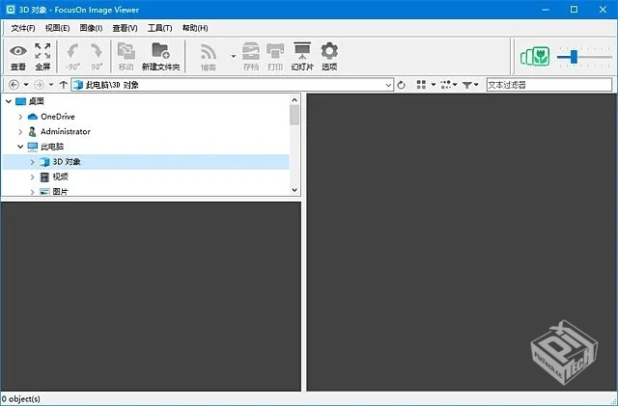The width and height of the screenshot is (618, 406).
Task: Click the folder tree scrollbar thumb
Action: 295,115
